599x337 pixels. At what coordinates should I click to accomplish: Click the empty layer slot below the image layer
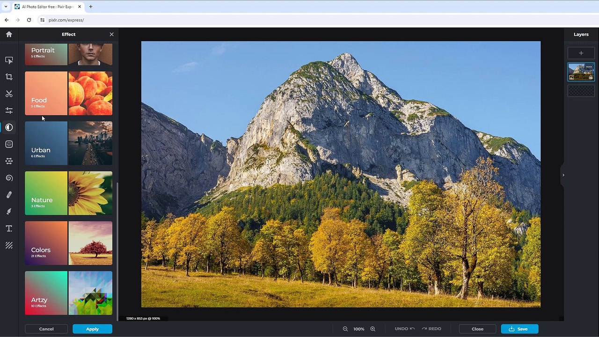(x=581, y=91)
